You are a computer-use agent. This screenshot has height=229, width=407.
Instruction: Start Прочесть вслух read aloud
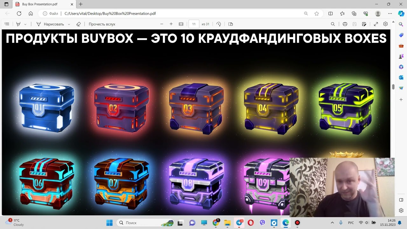click(102, 24)
